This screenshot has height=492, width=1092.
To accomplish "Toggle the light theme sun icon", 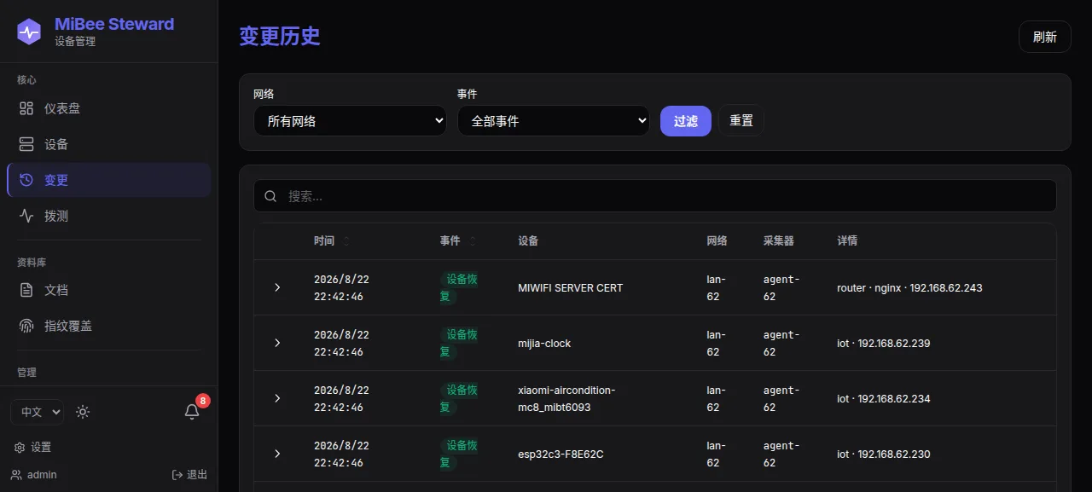I will (x=83, y=412).
